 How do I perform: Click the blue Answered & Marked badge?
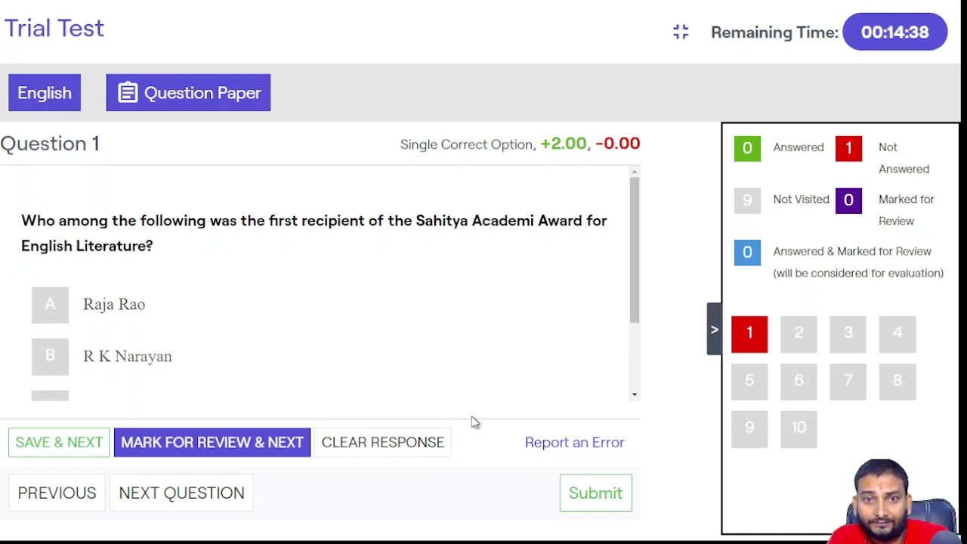coord(747,252)
